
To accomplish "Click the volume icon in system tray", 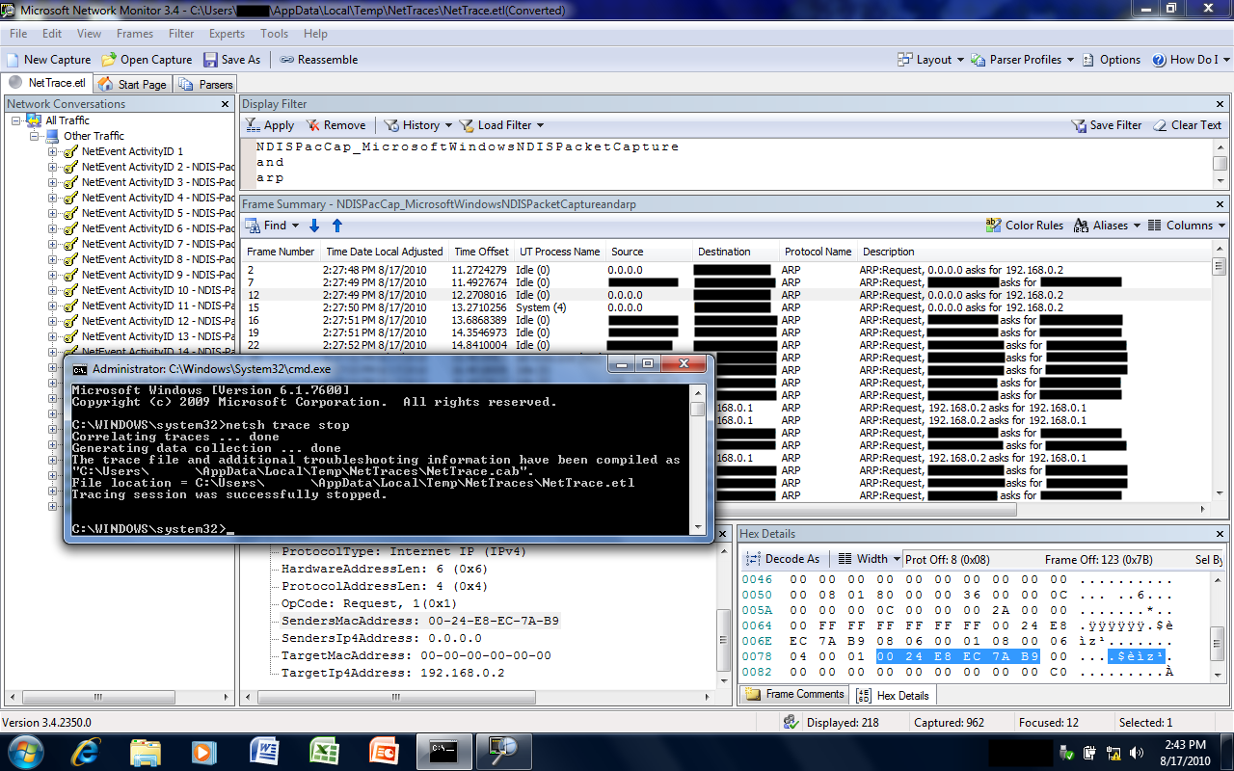I will [1136, 752].
